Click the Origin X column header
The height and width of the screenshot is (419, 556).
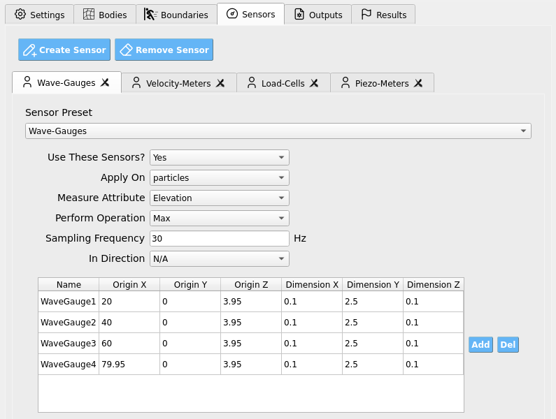pos(129,284)
